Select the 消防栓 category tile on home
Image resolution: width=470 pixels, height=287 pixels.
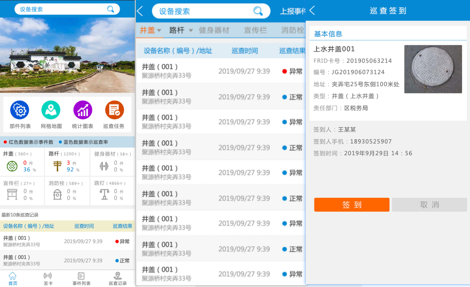coord(67,191)
